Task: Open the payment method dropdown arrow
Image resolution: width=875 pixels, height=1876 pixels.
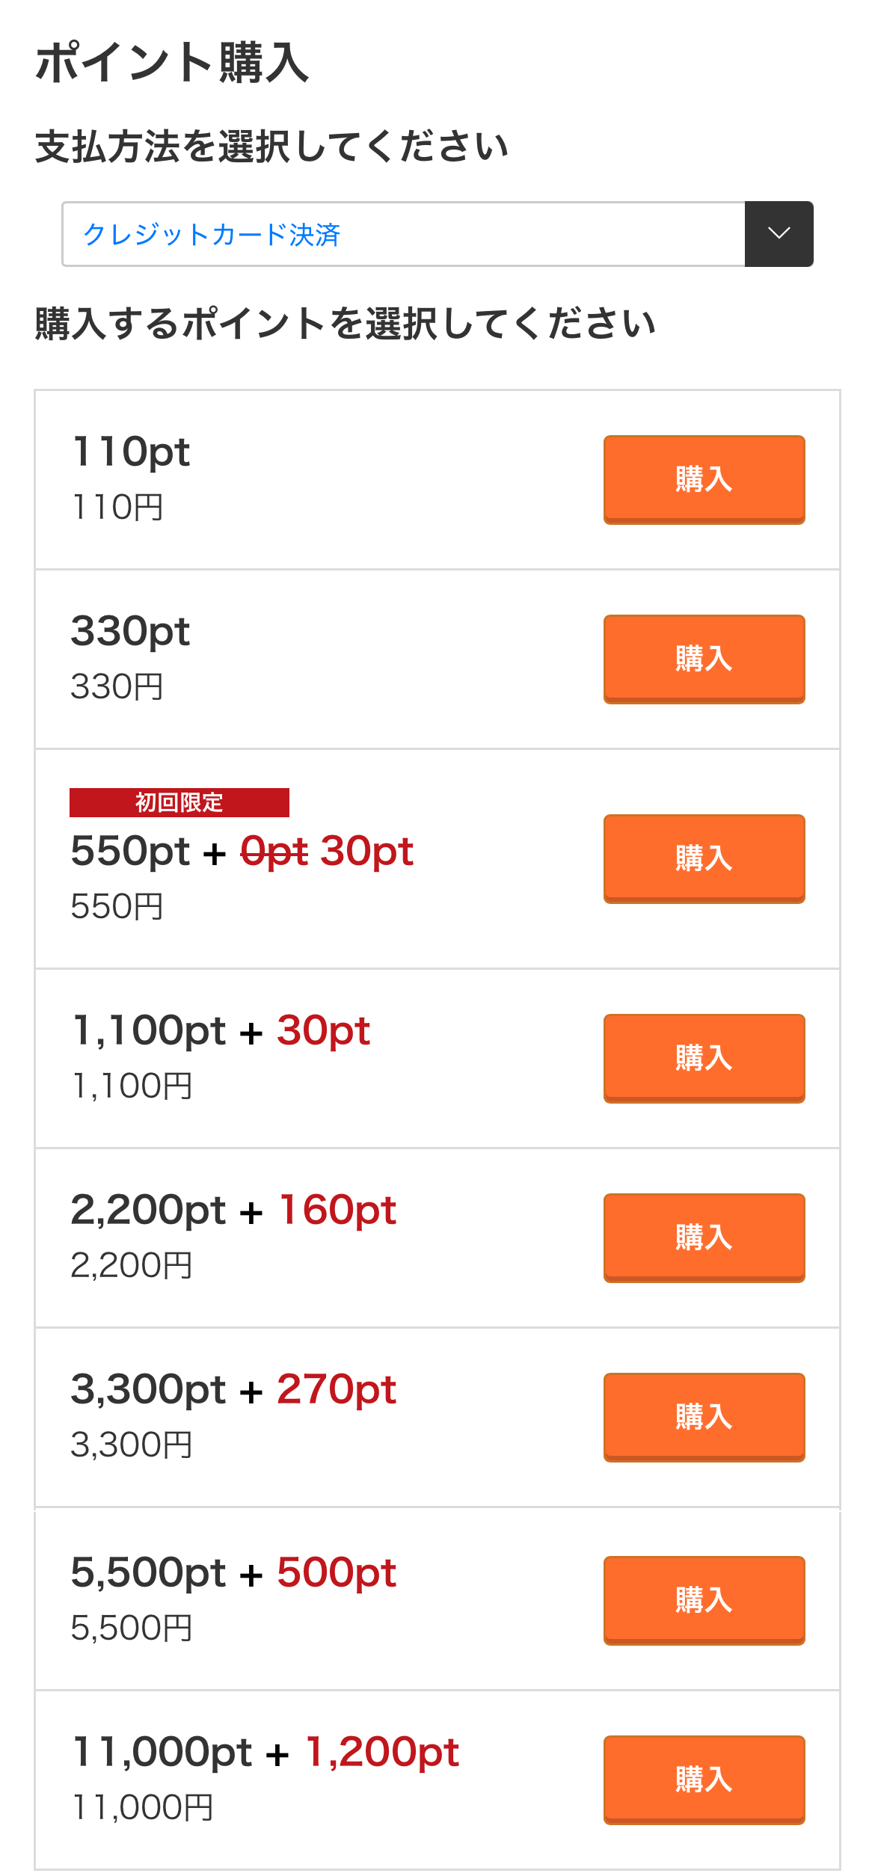Action: click(x=779, y=234)
